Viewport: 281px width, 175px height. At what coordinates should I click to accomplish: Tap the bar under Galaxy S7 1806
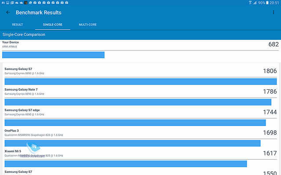pos(140,81)
